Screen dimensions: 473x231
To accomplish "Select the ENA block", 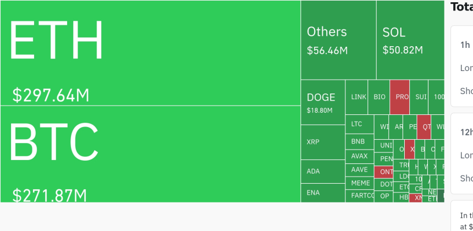I will [x=323, y=193].
